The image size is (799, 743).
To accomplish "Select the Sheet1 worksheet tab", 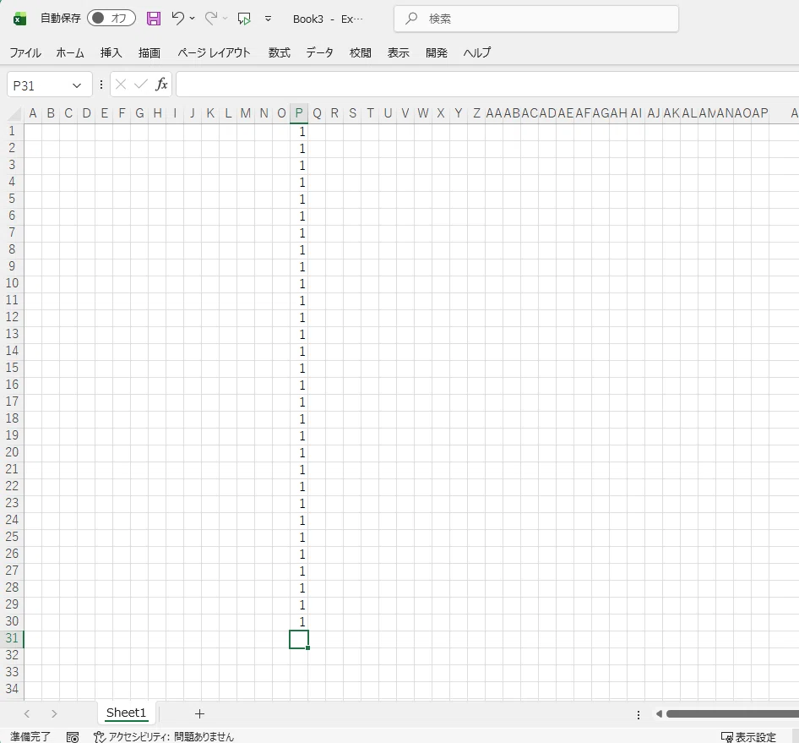I will click(x=126, y=713).
